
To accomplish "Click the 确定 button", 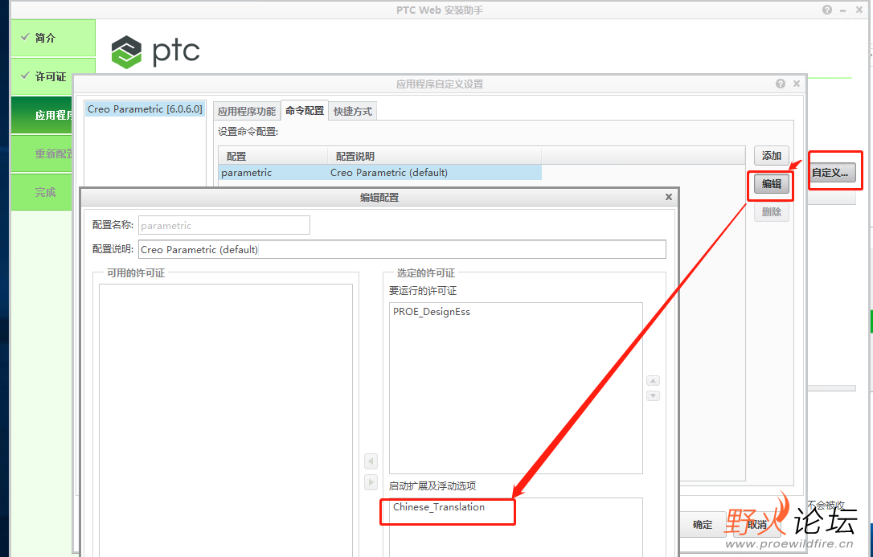I will pyautogui.click(x=703, y=524).
